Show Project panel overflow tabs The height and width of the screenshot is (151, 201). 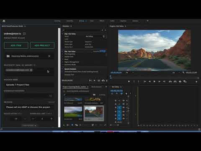(x=106, y=87)
